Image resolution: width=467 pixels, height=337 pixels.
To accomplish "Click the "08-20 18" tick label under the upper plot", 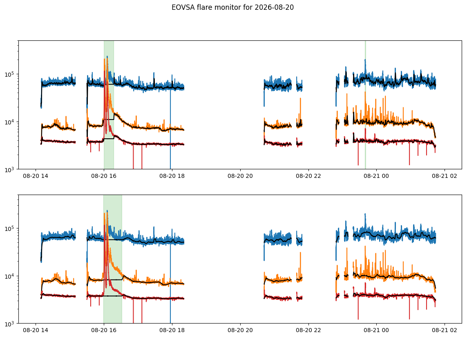I will pyautogui.click(x=172, y=176).
